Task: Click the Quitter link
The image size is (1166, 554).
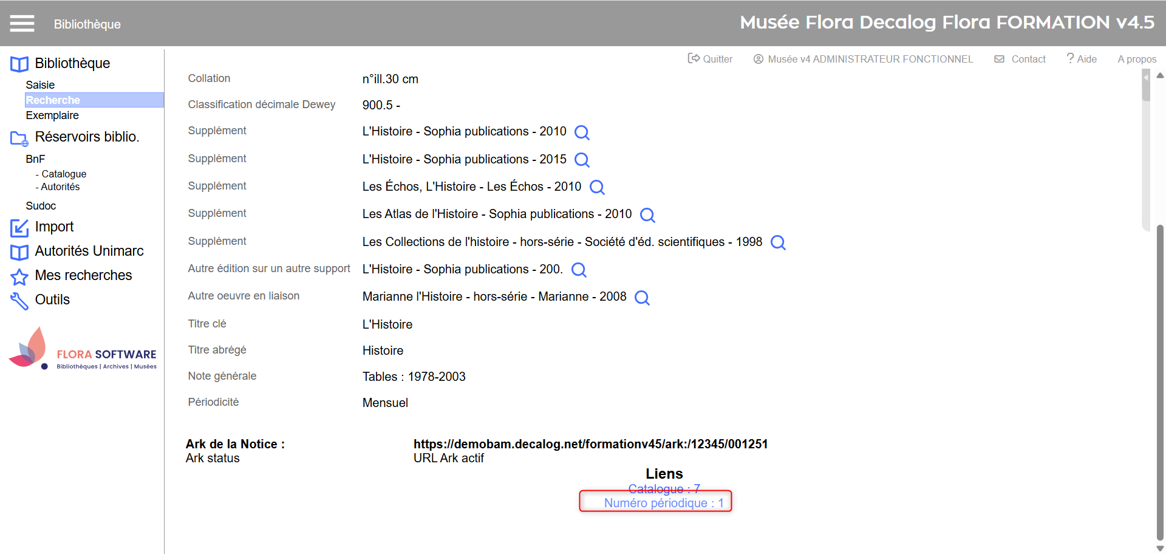Action: coord(710,59)
